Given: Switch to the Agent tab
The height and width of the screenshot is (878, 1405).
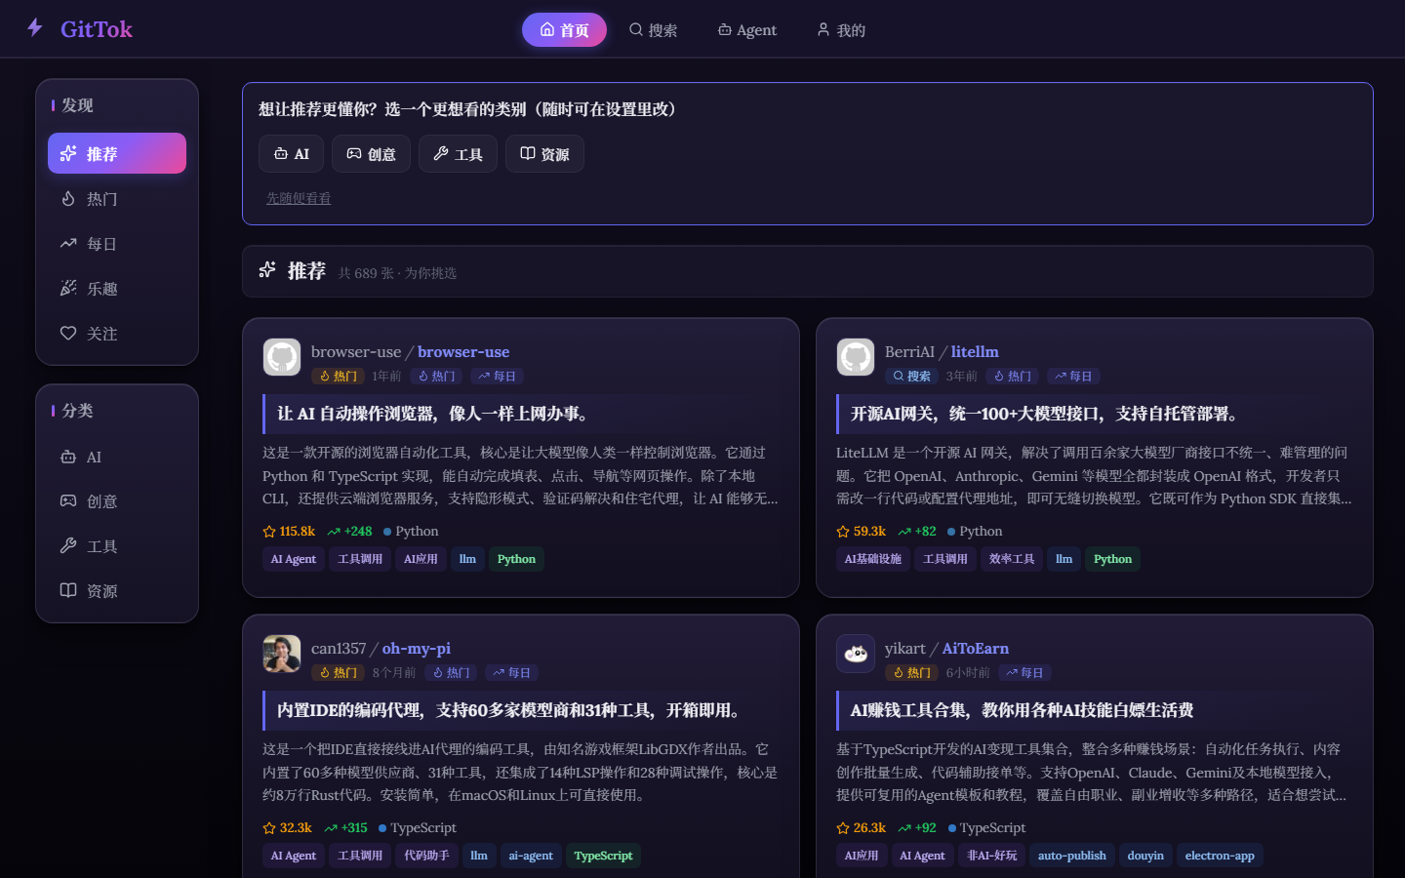Looking at the screenshot, I should click(747, 29).
